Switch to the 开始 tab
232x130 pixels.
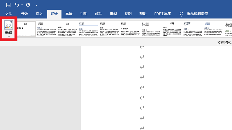coord(24,14)
